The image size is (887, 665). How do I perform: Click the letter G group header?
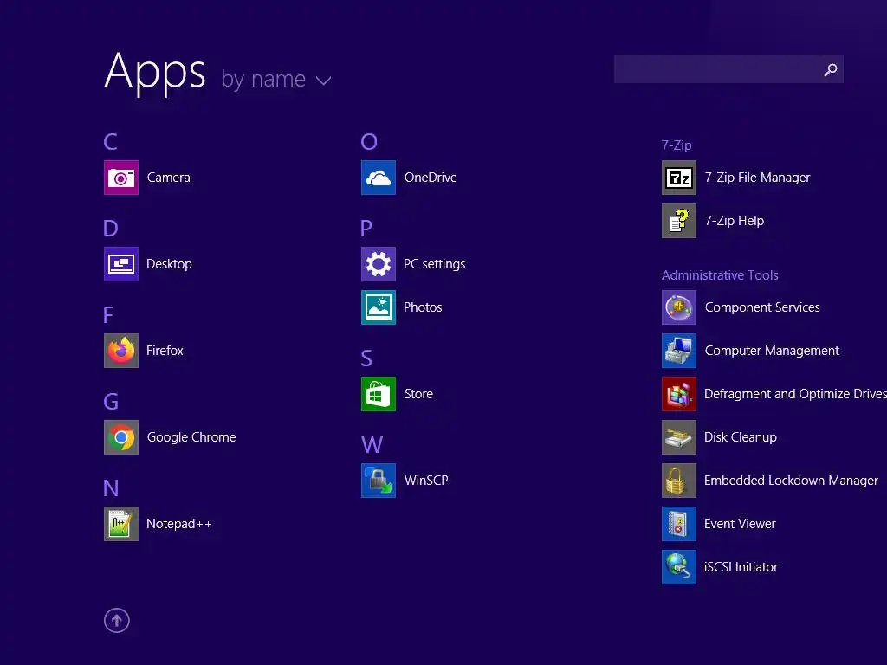tap(111, 401)
